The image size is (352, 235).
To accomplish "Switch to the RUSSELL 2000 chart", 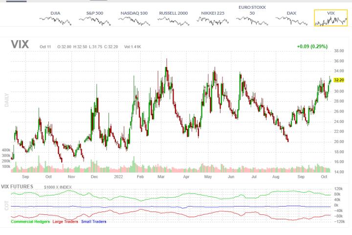I will pyautogui.click(x=174, y=19).
